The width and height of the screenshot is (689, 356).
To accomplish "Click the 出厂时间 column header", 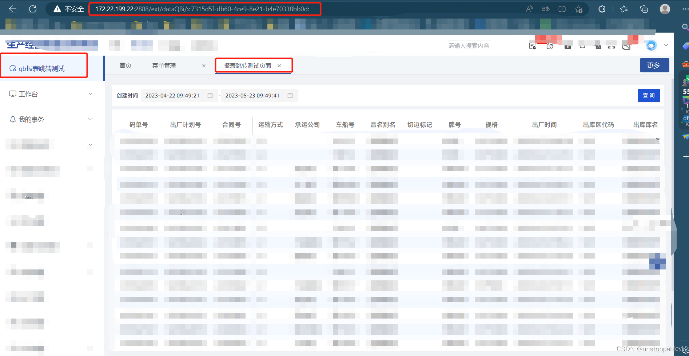I will coord(544,125).
